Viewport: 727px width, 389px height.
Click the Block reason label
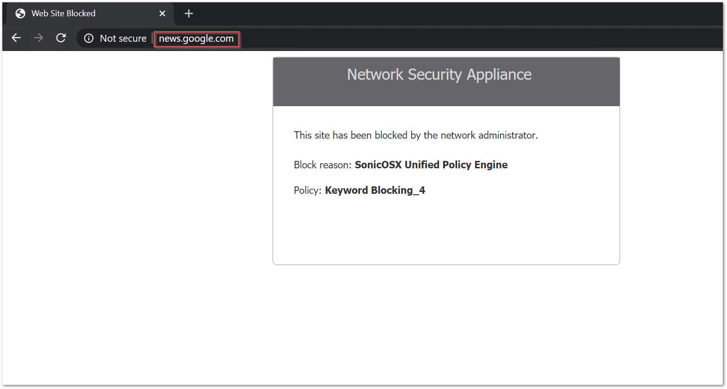323,165
